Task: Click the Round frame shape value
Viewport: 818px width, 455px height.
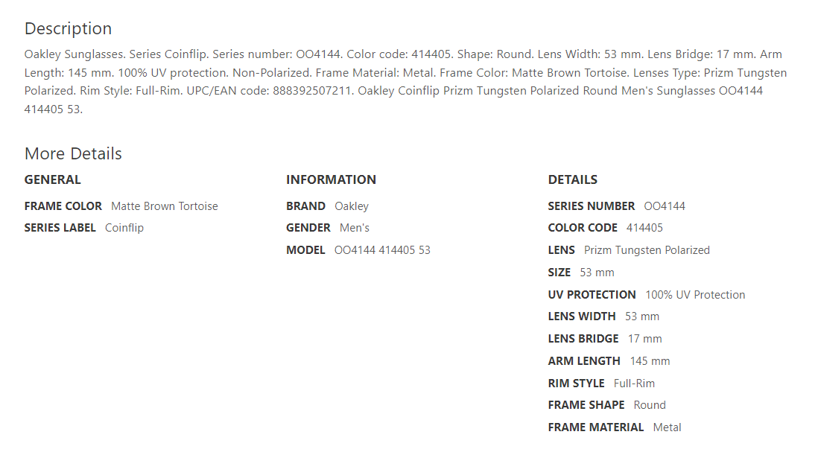Action: (x=650, y=405)
